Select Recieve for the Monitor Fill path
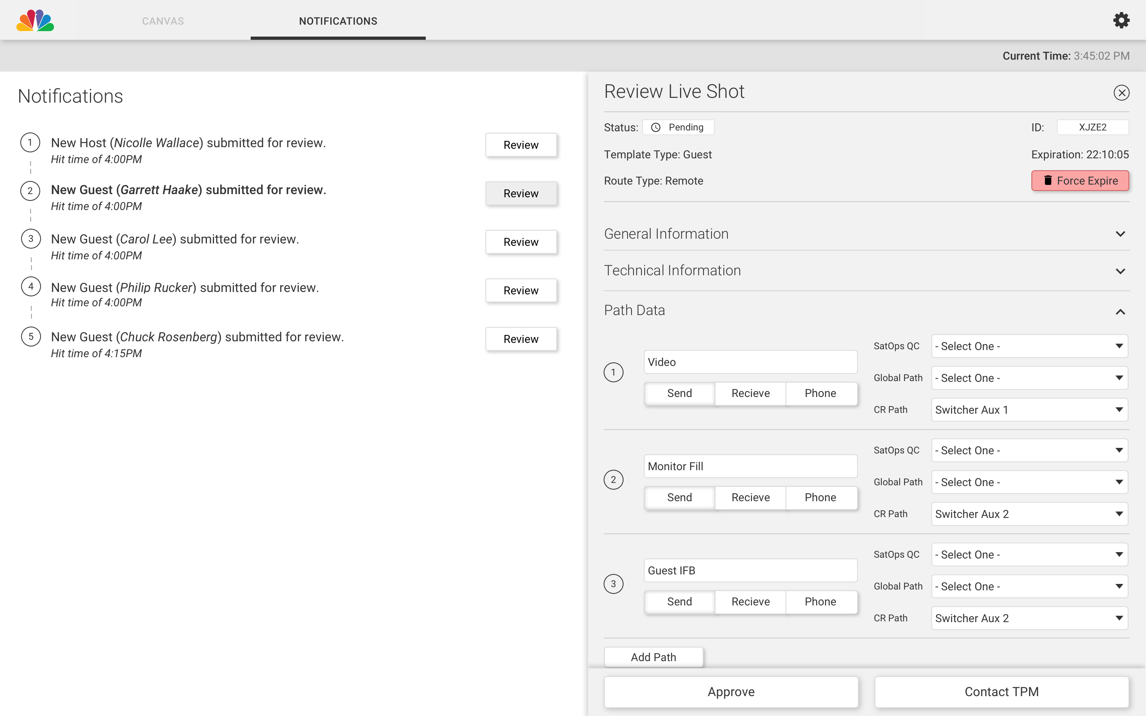This screenshot has height=716, width=1146. (x=750, y=497)
